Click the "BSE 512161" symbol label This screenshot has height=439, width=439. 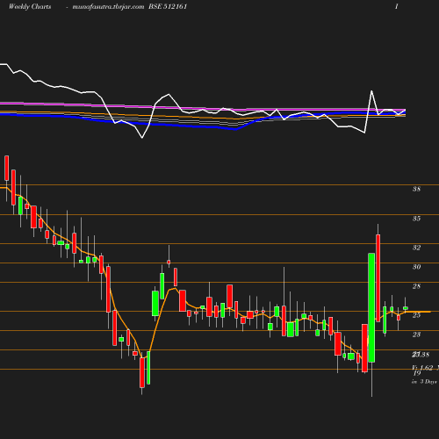coord(168,6)
